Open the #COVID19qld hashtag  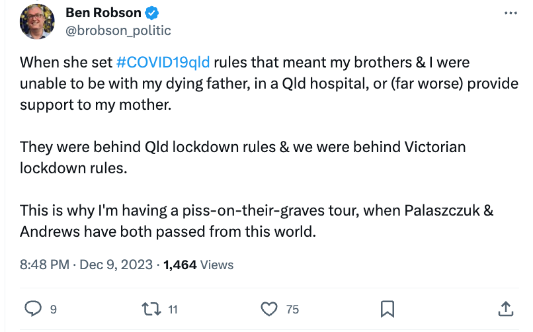(x=163, y=63)
